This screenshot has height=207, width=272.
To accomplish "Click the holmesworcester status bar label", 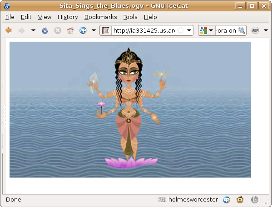I will [x=193, y=200].
